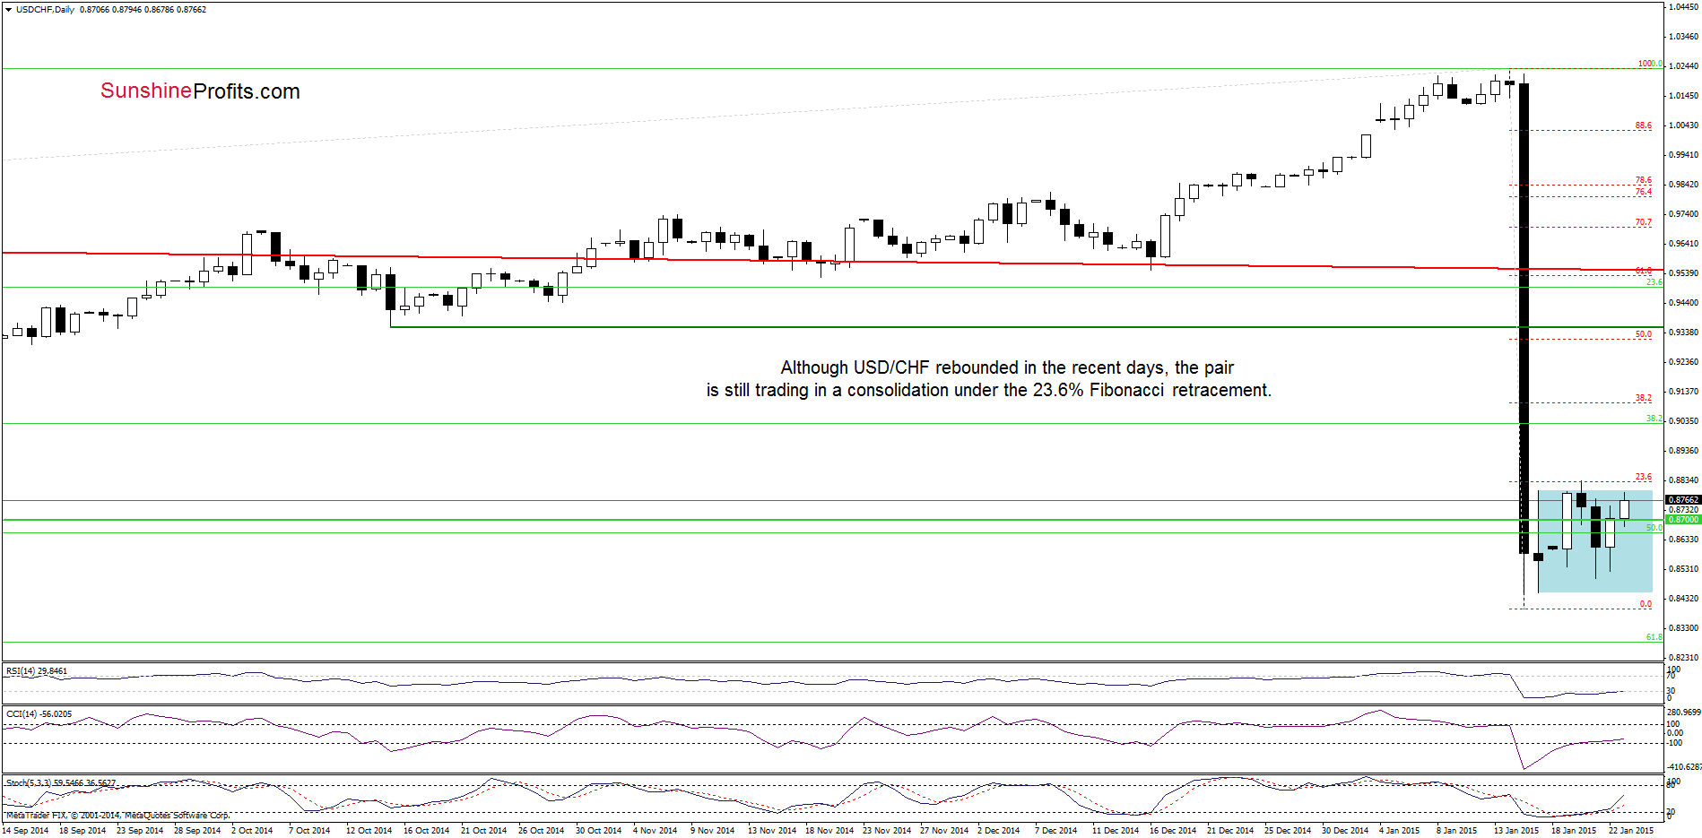
Task: Click the CCI(14) -56.0205 indicator label
Action: [x=39, y=714]
